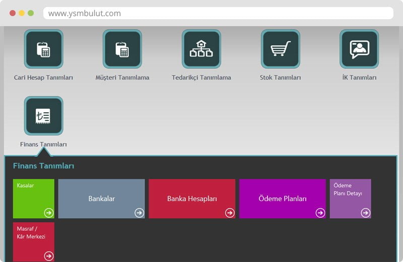Open Tedarikçi Tanımlama hierarchy icon
Image resolution: width=403 pixels, height=262 pixels.
coord(201,49)
